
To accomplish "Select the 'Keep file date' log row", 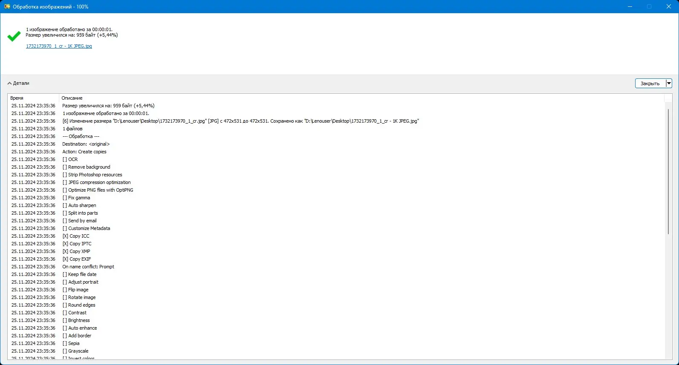I will [x=336, y=274].
